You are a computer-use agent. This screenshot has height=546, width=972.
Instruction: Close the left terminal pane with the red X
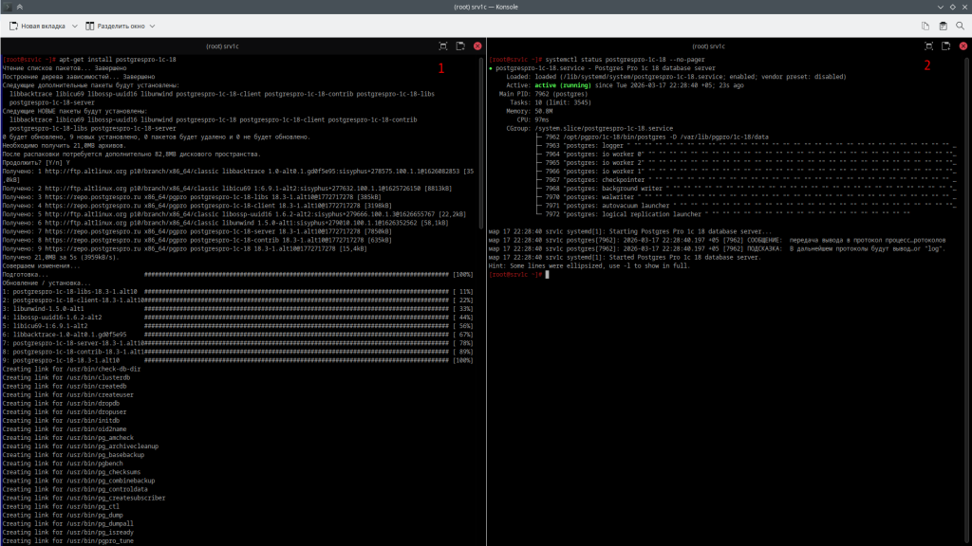tap(477, 45)
